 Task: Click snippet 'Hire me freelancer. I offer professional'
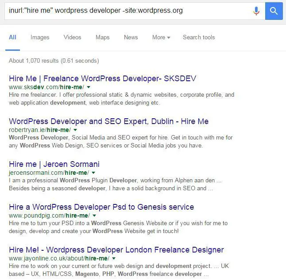coord(121,99)
